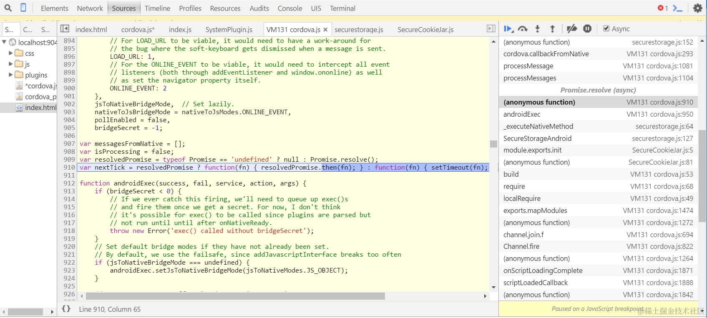This screenshot has width=707, height=318.
Task: Expand the js folder
Action: coord(11,64)
